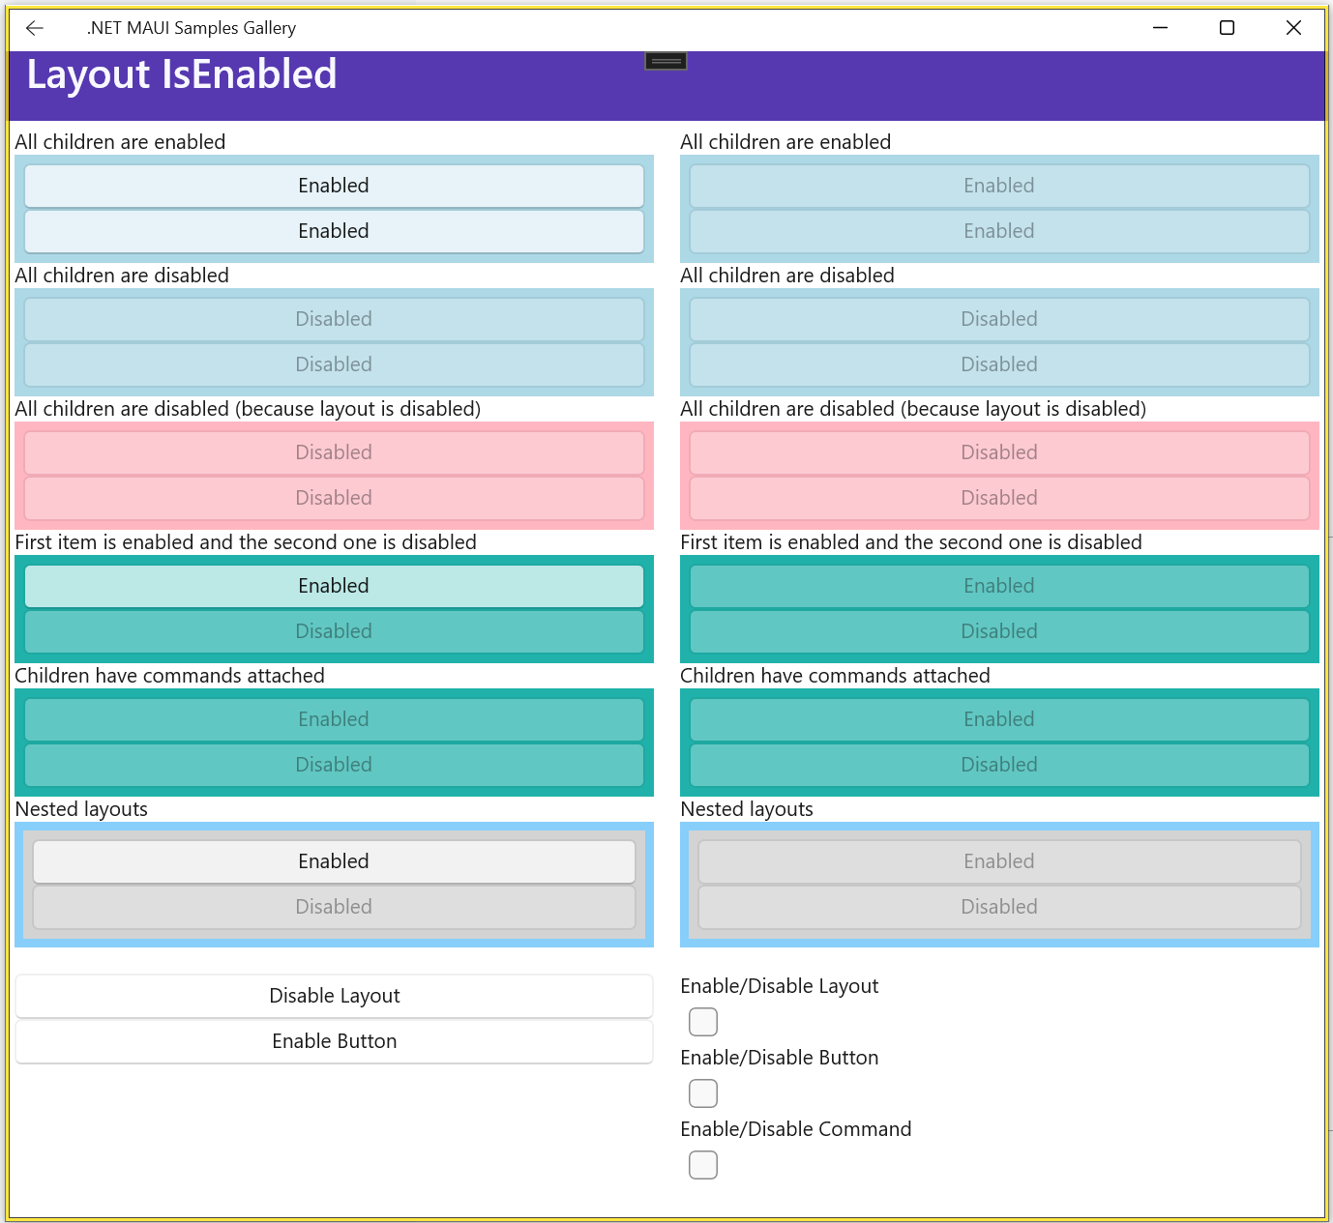Click the "Layout IsEnabled" page title
1333x1223 pixels.
(x=182, y=74)
